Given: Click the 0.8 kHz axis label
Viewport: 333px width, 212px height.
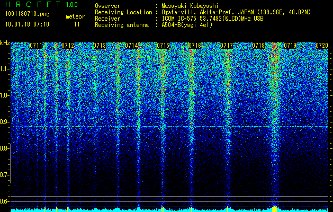Looking at the screenshot, I should (4, 148).
